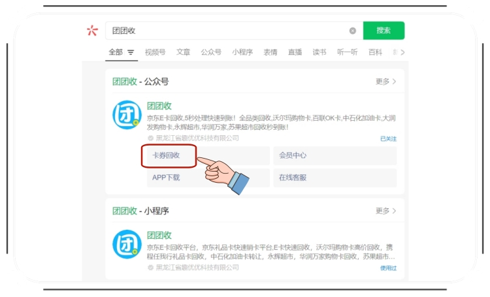This screenshot has width=490, height=297.
Task: Switch to the 视频号 tab
Action: [x=155, y=52]
